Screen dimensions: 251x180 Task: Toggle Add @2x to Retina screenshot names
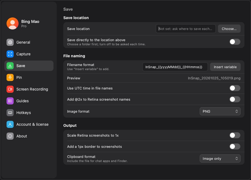pos(235,99)
